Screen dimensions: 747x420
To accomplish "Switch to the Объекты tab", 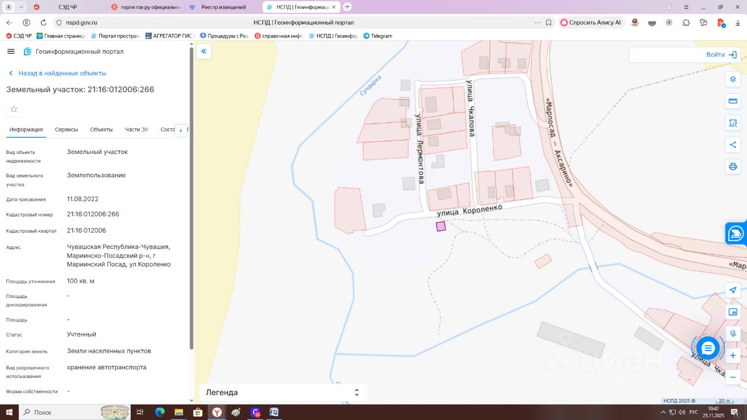I will pos(102,129).
